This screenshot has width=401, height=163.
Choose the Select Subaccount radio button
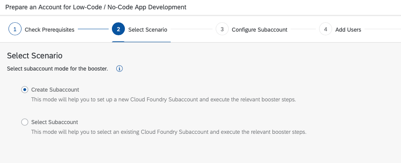[x=25, y=122]
